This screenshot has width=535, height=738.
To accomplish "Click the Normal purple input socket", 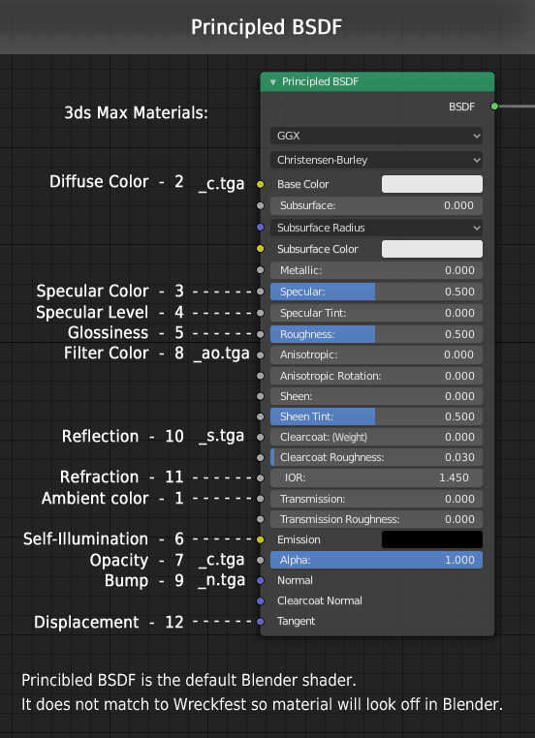I will pos(261,580).
